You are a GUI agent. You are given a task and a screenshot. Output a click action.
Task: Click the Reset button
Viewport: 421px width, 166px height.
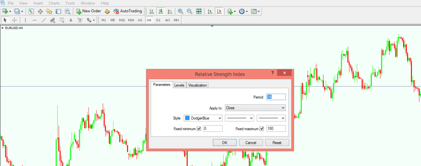277,143
